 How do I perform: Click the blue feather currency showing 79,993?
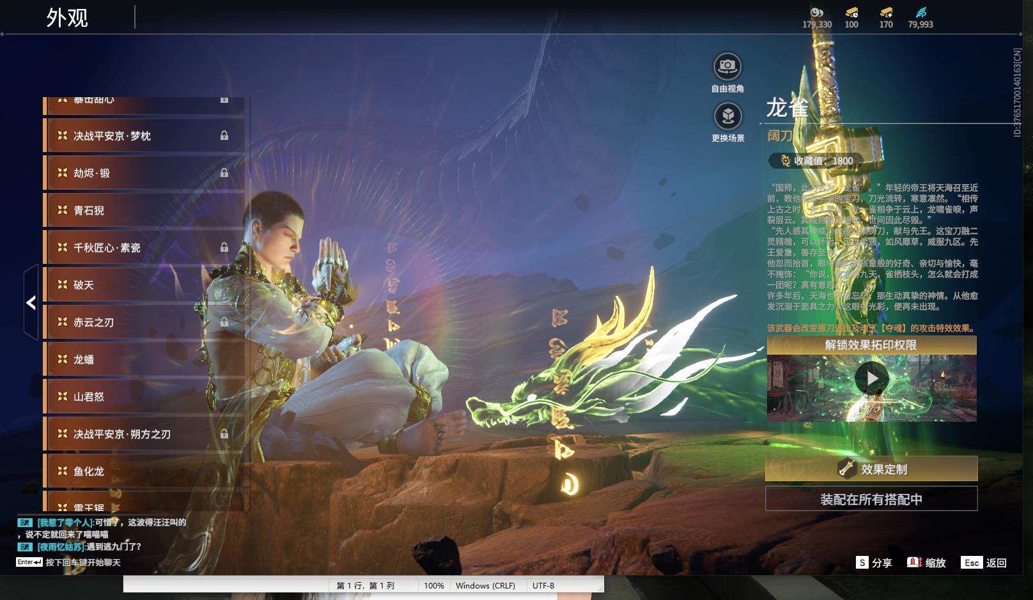point(920,12)
